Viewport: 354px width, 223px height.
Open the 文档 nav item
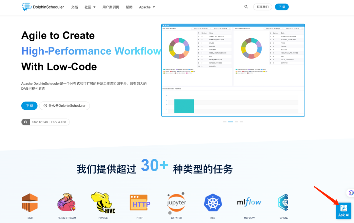tap(74, 7)
